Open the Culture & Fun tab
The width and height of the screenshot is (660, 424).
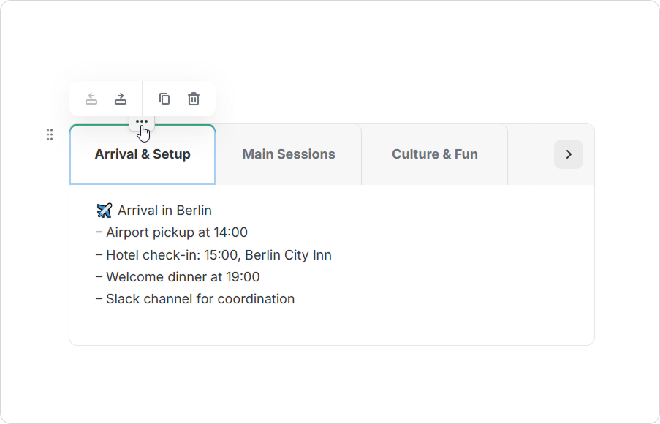tap(435, 154)
